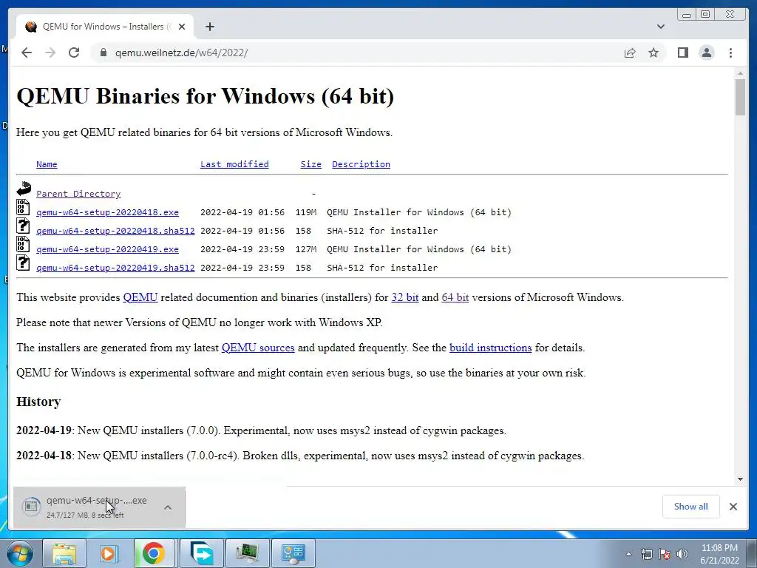Open Windows Explorer from the taskbar
Screen dimensions: 757x568
click(x=64, y=553)
